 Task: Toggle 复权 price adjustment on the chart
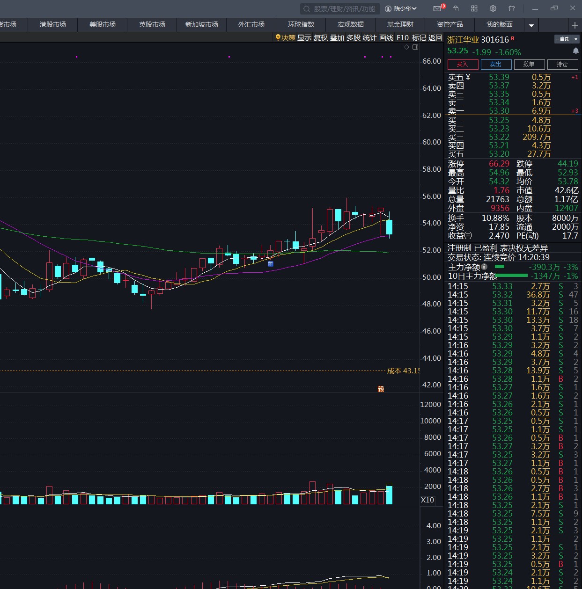[x=321, y=37]
